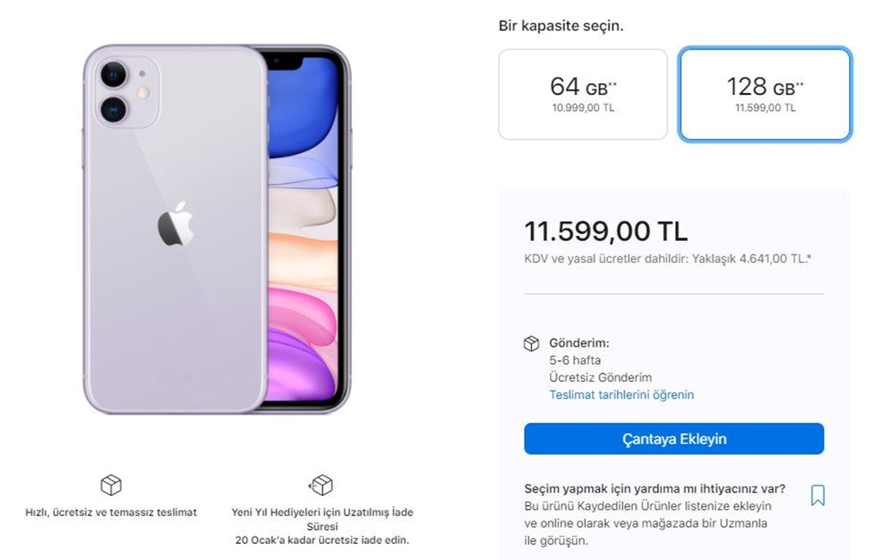
Task: Select the 128 GB capacity option
Action: point(764,94)
